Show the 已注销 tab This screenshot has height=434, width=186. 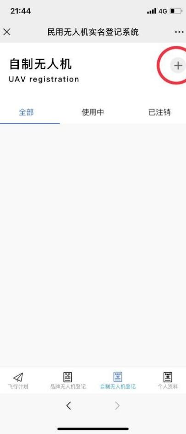(x=159, y=112)
